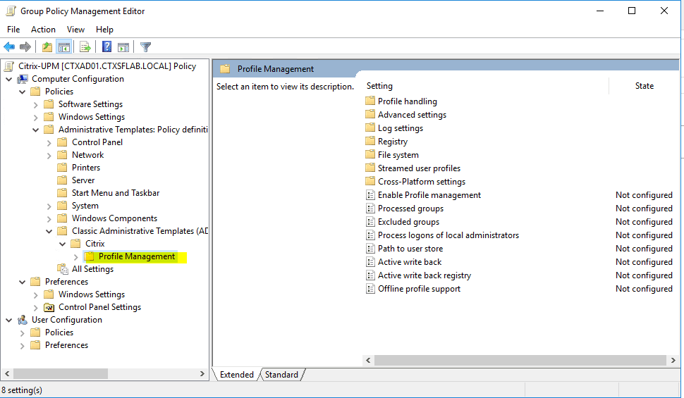Click the Computer Configuration node icon

(x=23, y=79)
